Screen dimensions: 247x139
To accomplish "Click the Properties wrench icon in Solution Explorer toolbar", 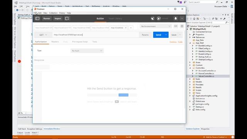I will pos(225,19).
